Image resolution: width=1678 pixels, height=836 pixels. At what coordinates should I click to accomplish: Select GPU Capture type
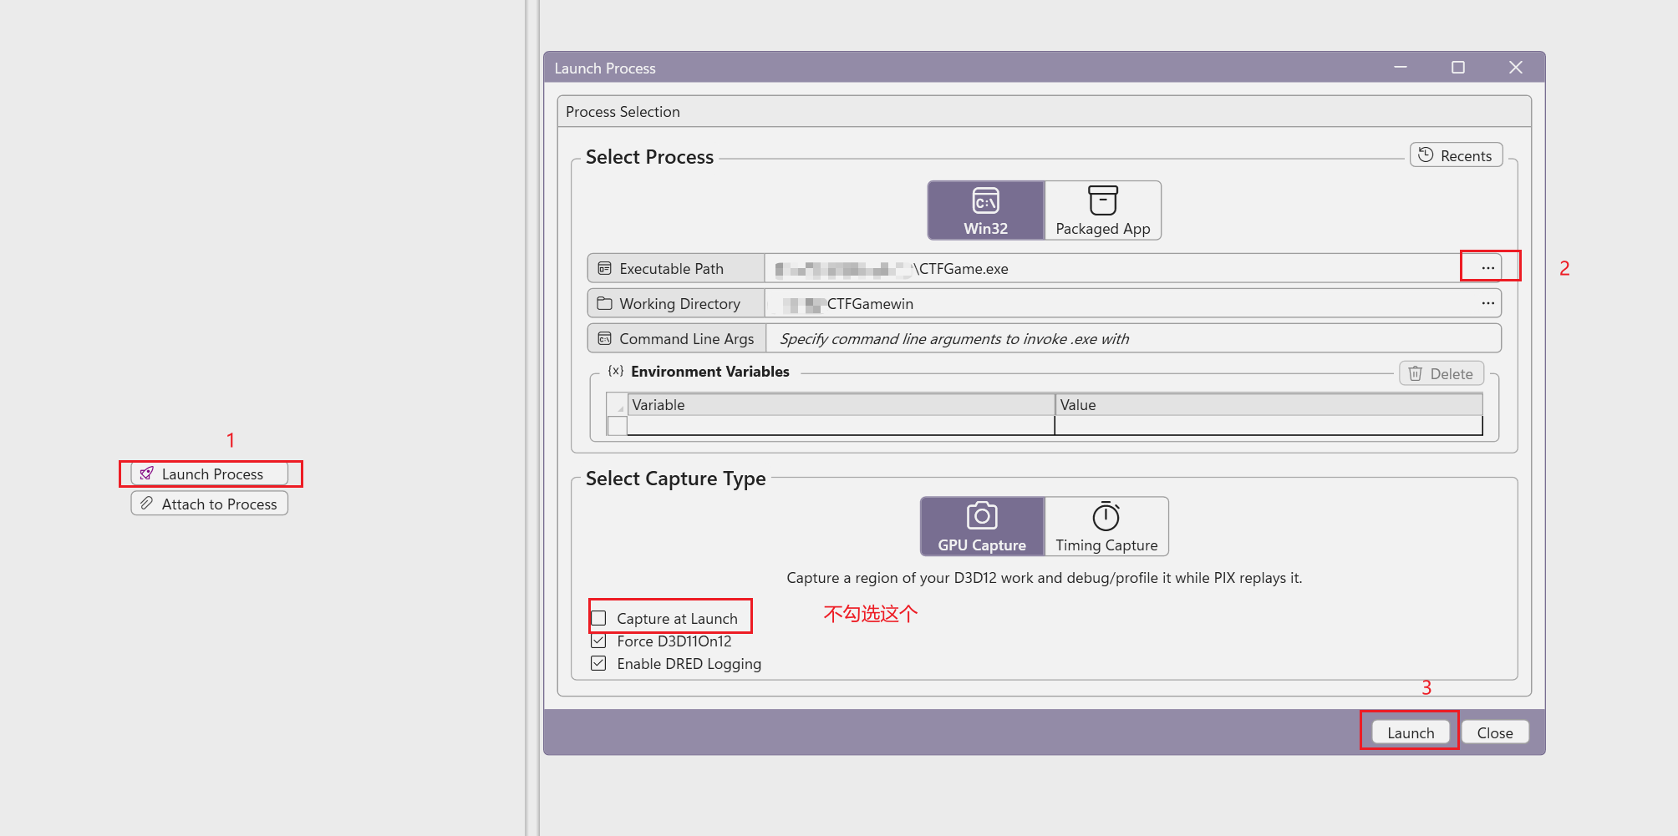[x=982, y=526]
